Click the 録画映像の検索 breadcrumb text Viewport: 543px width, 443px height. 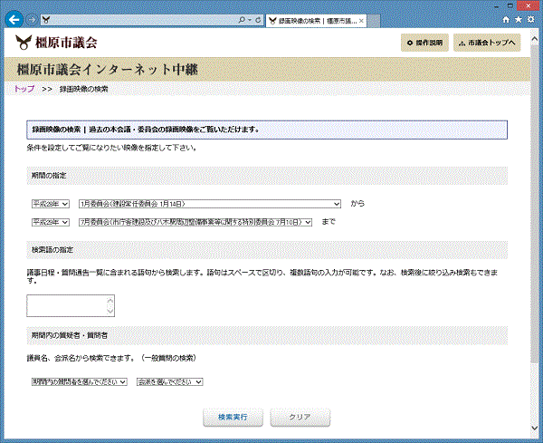(x=84, y=89)
